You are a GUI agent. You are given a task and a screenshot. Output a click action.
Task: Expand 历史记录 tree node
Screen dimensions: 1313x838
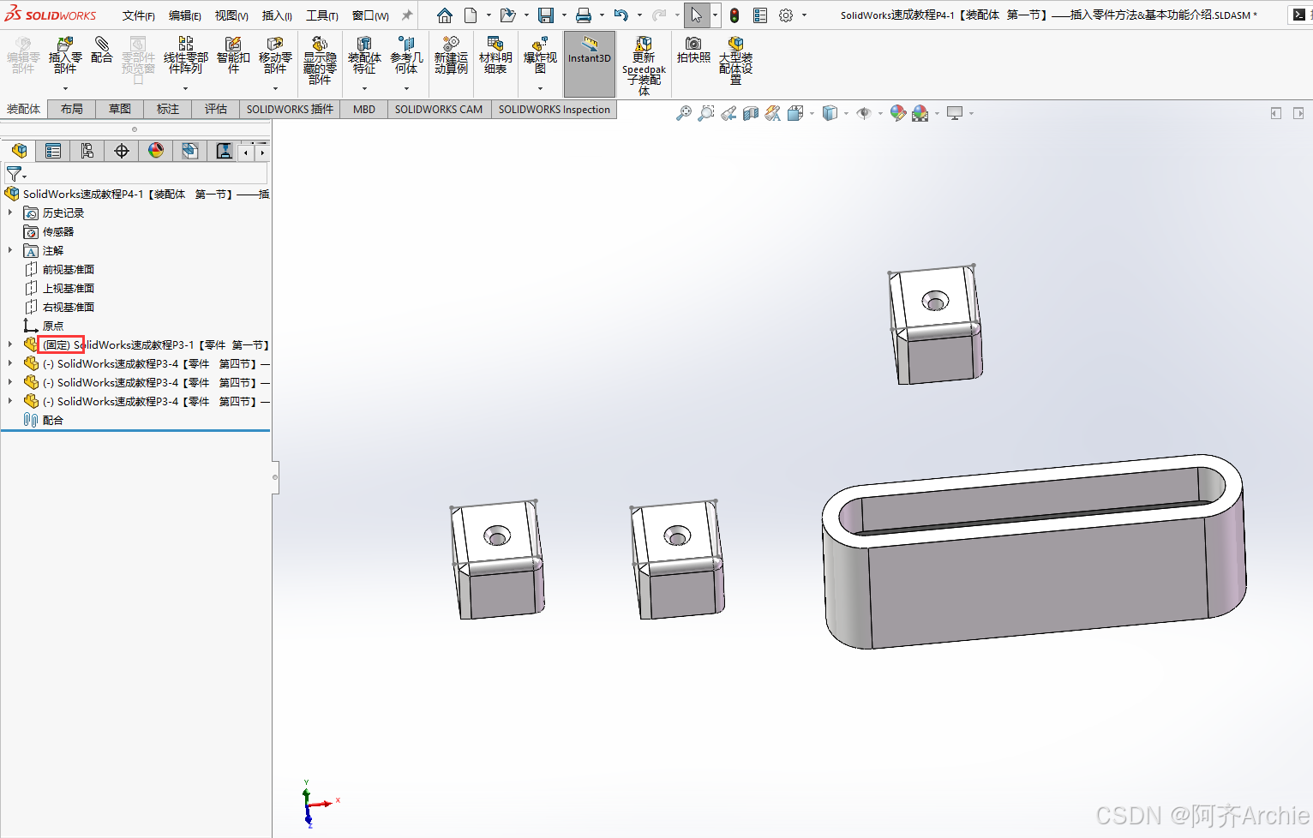coord(10,212)
